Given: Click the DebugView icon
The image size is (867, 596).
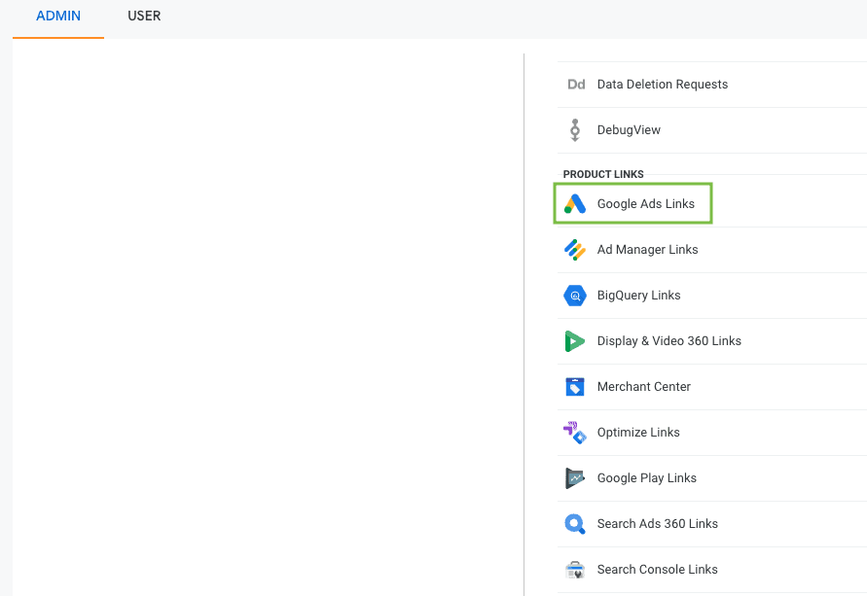Looking at the screenshot, I should [x=575, y=130].
